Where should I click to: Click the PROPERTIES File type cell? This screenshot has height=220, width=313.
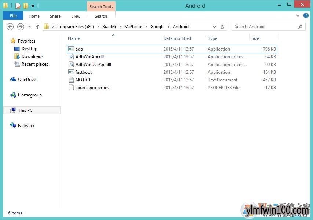[223, 88]
